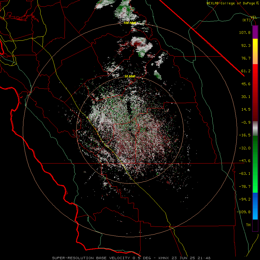Click the [KT] units label

247,20
